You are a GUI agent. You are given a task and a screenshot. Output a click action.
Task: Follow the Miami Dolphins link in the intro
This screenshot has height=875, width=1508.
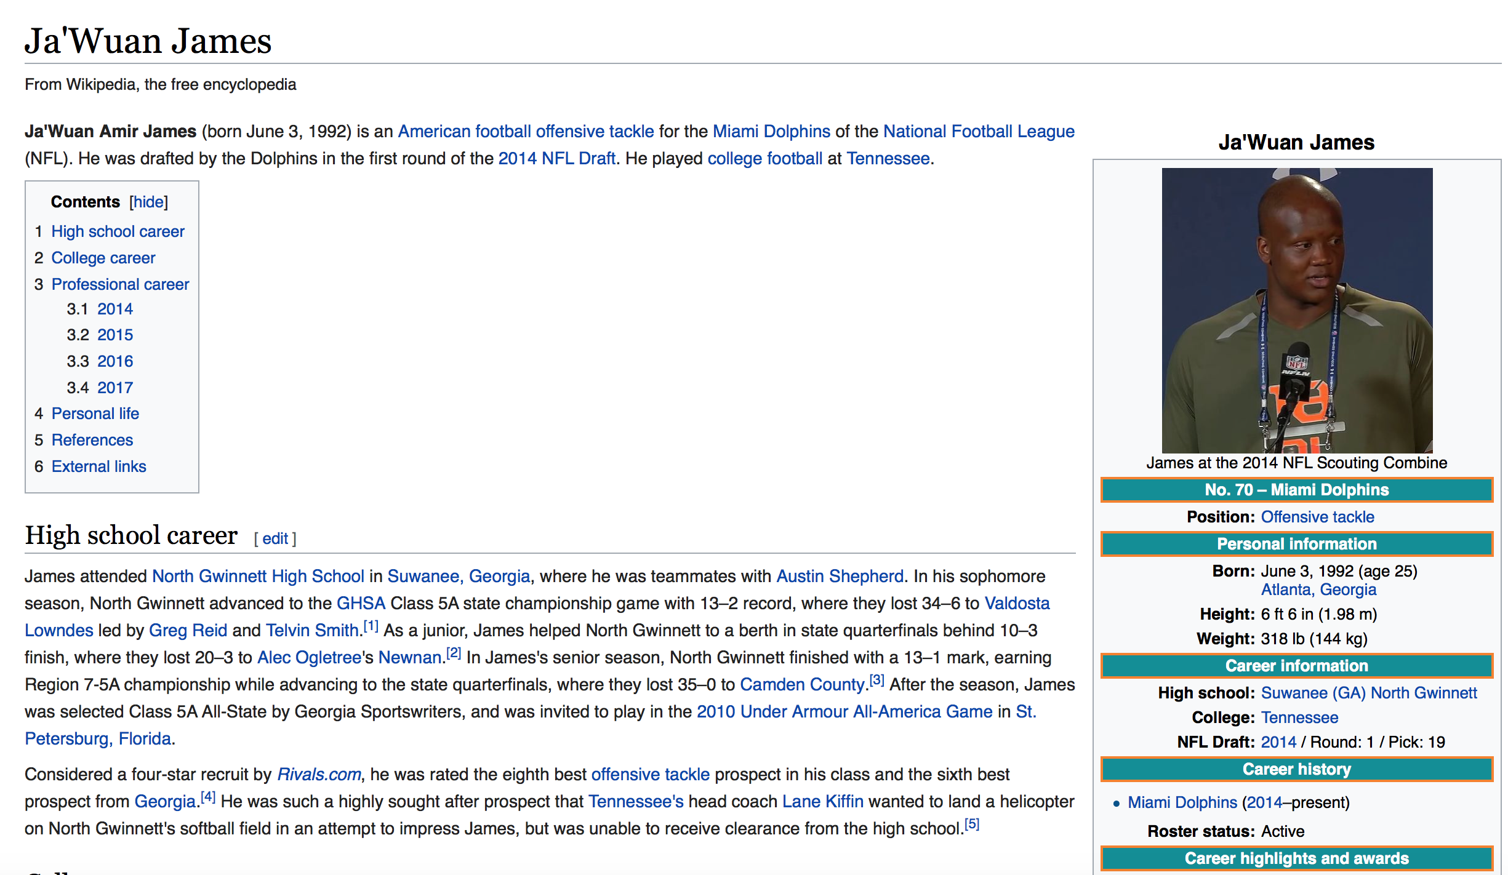pyautogui.click(x=771, y=131)
